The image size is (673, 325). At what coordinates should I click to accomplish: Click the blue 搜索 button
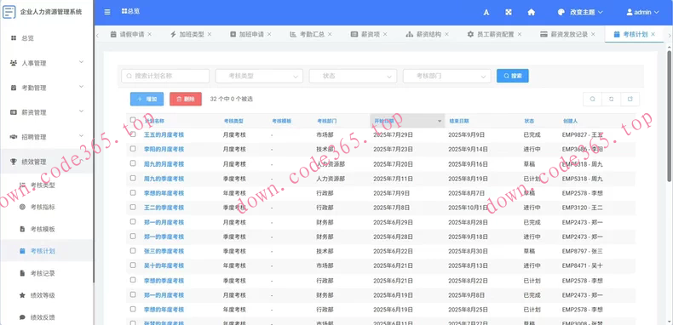(x=513, y=76)
